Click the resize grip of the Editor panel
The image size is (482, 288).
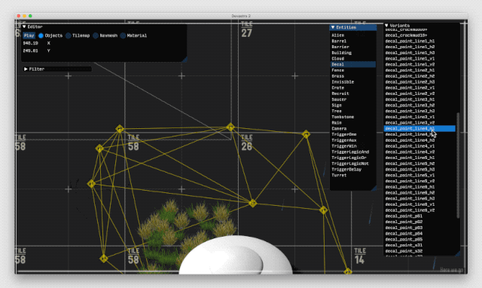185,60
